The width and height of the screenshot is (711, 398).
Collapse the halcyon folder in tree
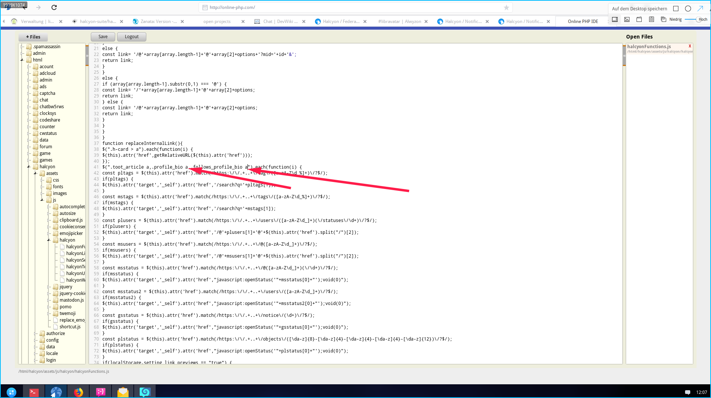[29, 167]
